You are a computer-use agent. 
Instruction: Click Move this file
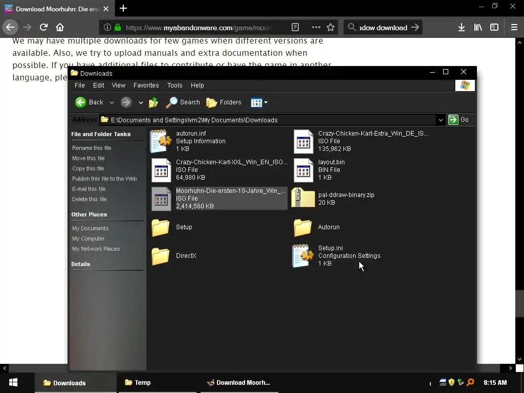pos(88,158)
